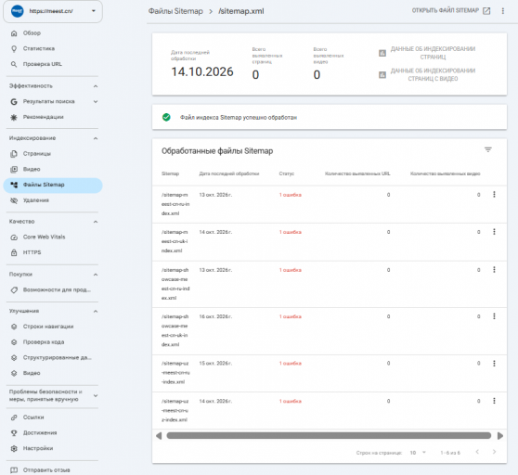Click the table filter icon
This screenshot has height=475, width=518.
[x=488, y=149]
